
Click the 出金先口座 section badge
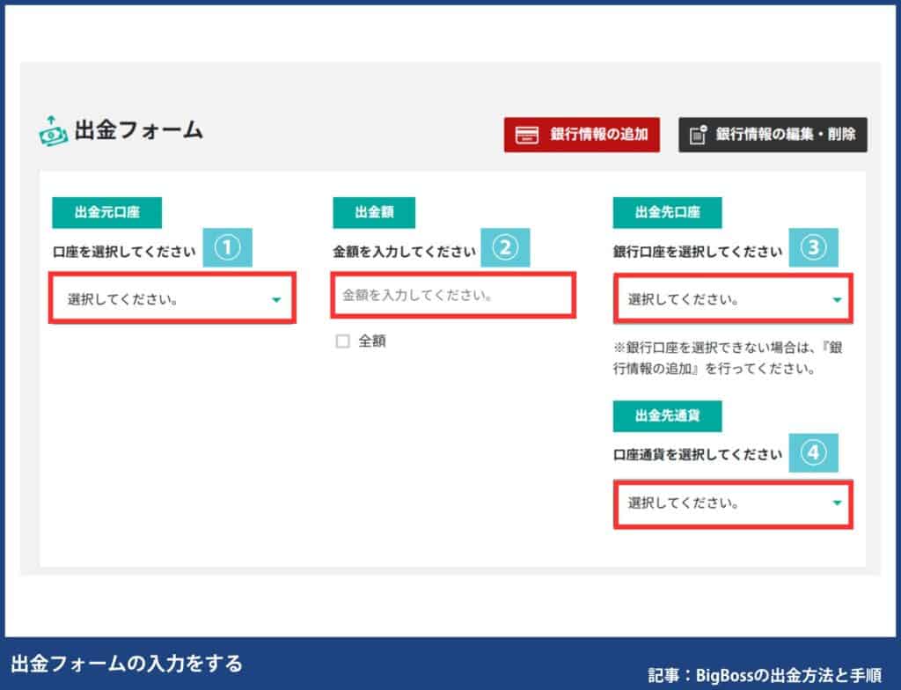click(x=667, y=212)
